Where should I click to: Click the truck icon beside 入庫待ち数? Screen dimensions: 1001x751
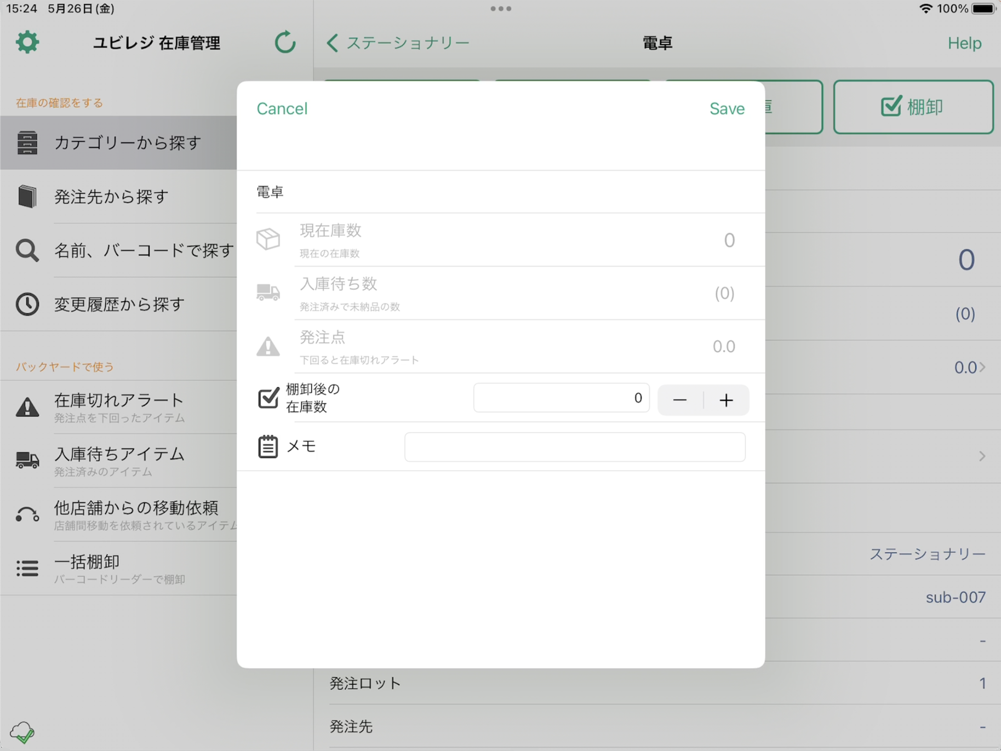(x=268, y=292)
